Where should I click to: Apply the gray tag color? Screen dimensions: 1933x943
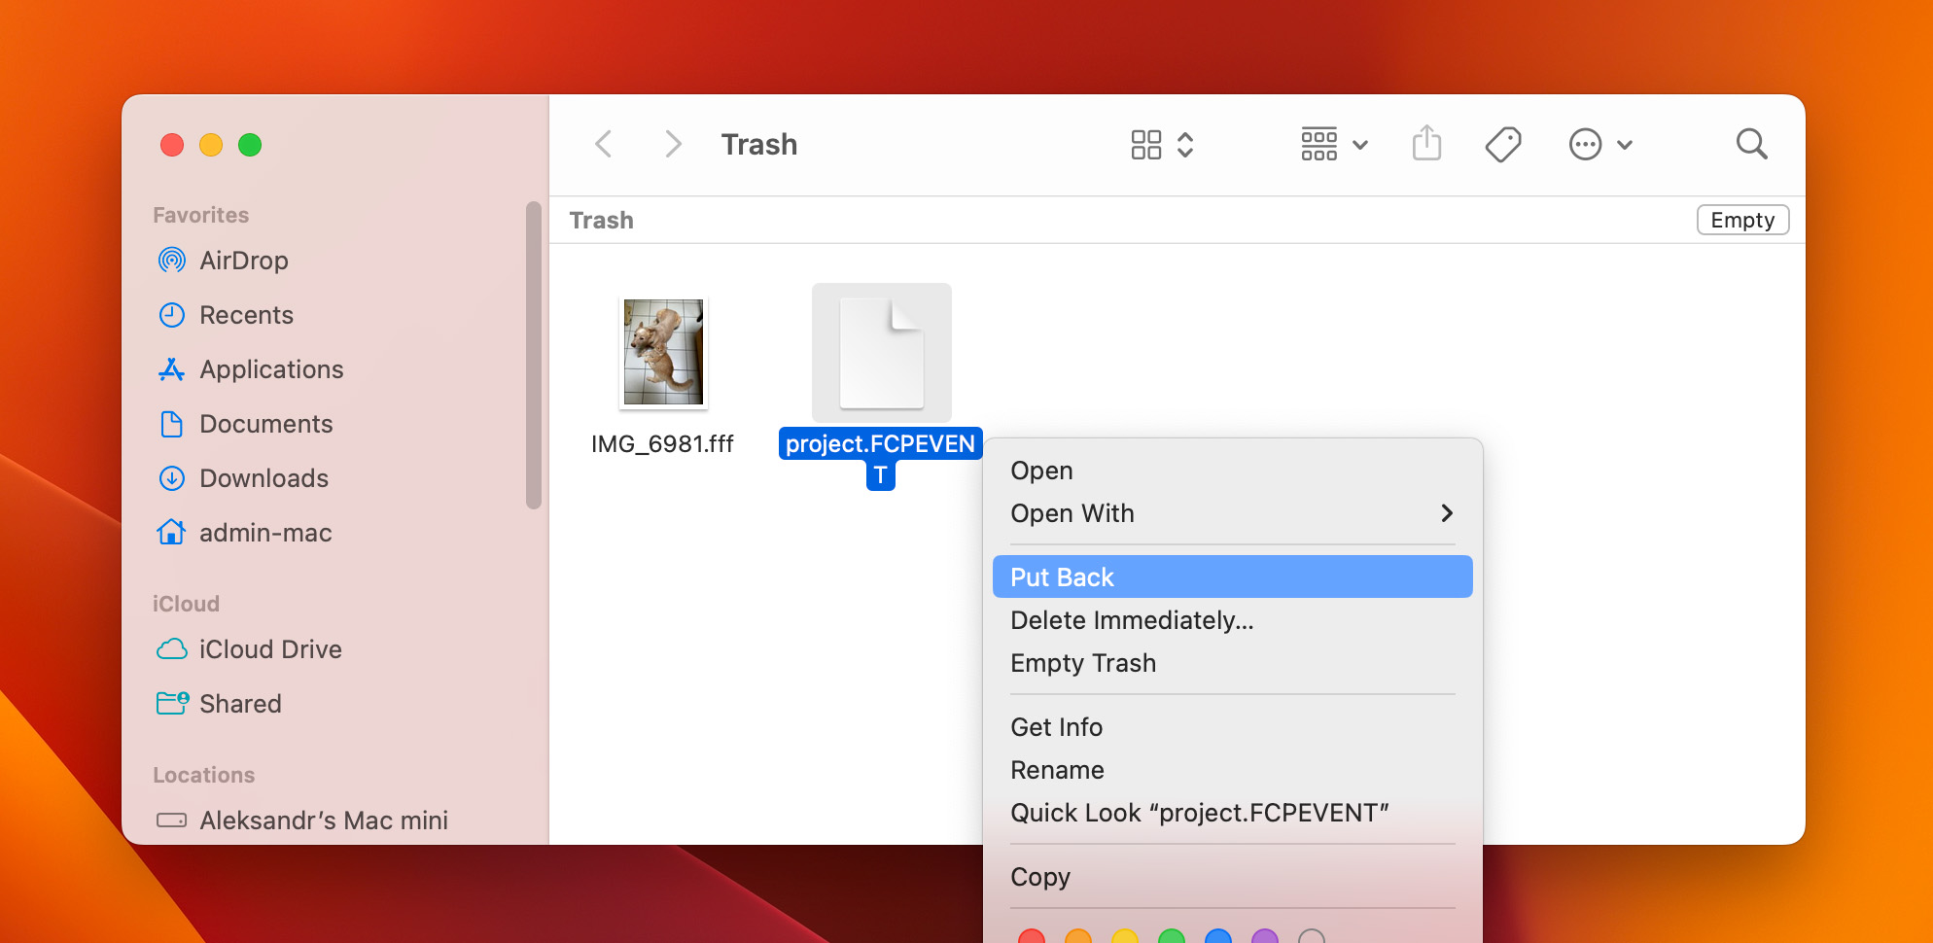pyautogui.click(x=1312, y=937)
